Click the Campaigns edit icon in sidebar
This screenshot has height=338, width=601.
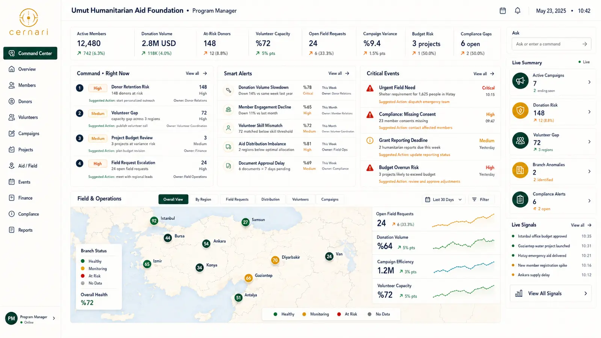[x=12, y=133]
